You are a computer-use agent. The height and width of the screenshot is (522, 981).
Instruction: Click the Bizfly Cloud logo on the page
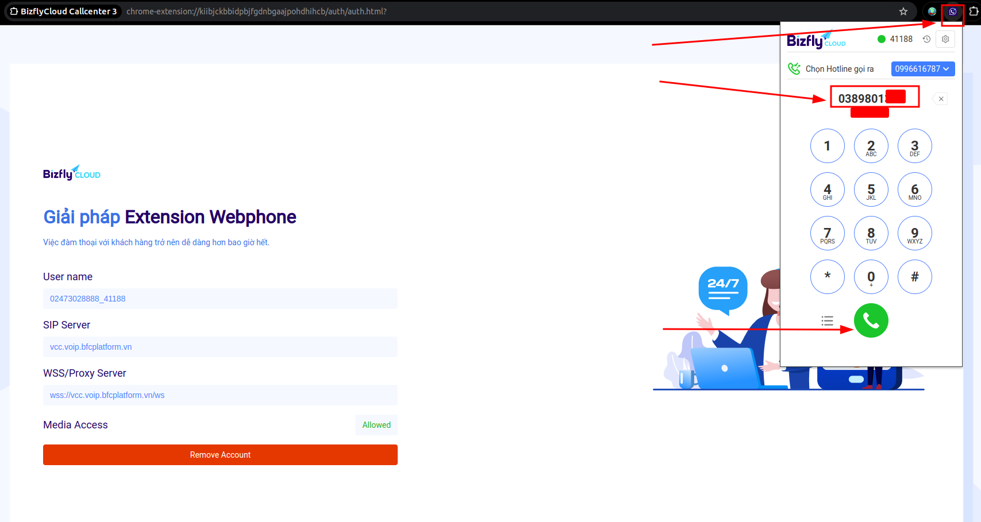pyautogui.click(x=72, y=173)
